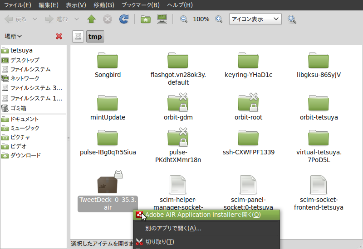Open ダウンロード bookmark in sidebar
Viewport: 363px width, 249px height.
pyautogui.click(x=34, y=155)
